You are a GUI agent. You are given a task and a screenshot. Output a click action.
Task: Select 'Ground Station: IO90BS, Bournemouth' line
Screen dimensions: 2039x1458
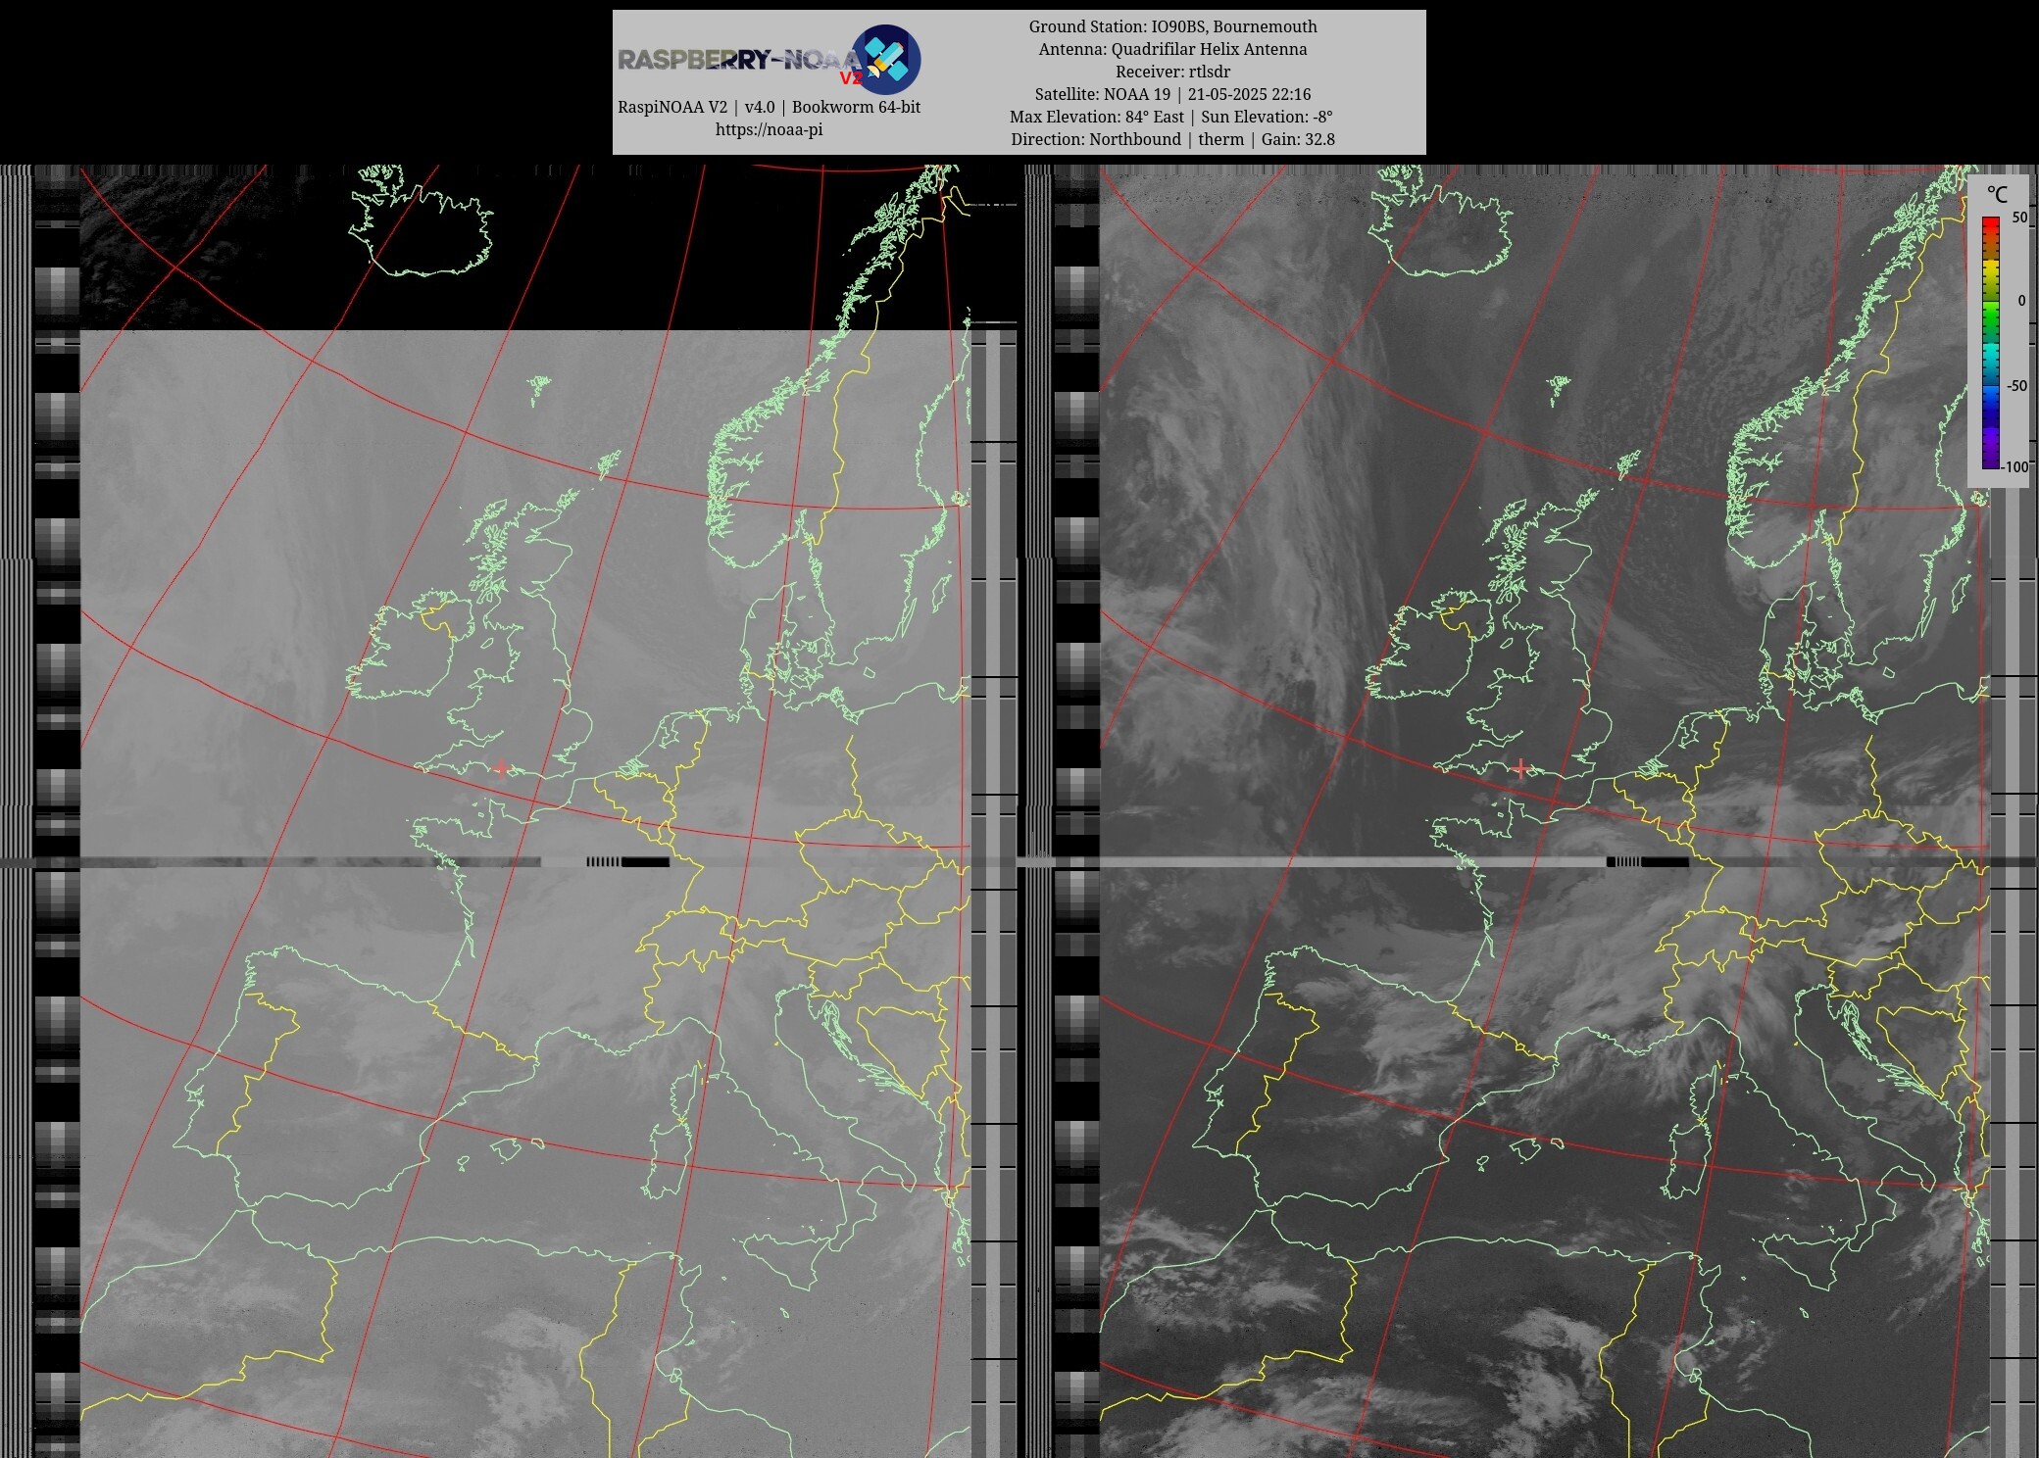tap(1172, 26)
